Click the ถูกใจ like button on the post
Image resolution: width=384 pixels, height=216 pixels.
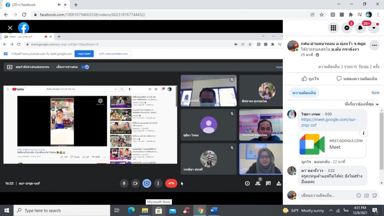coord(310,79)
